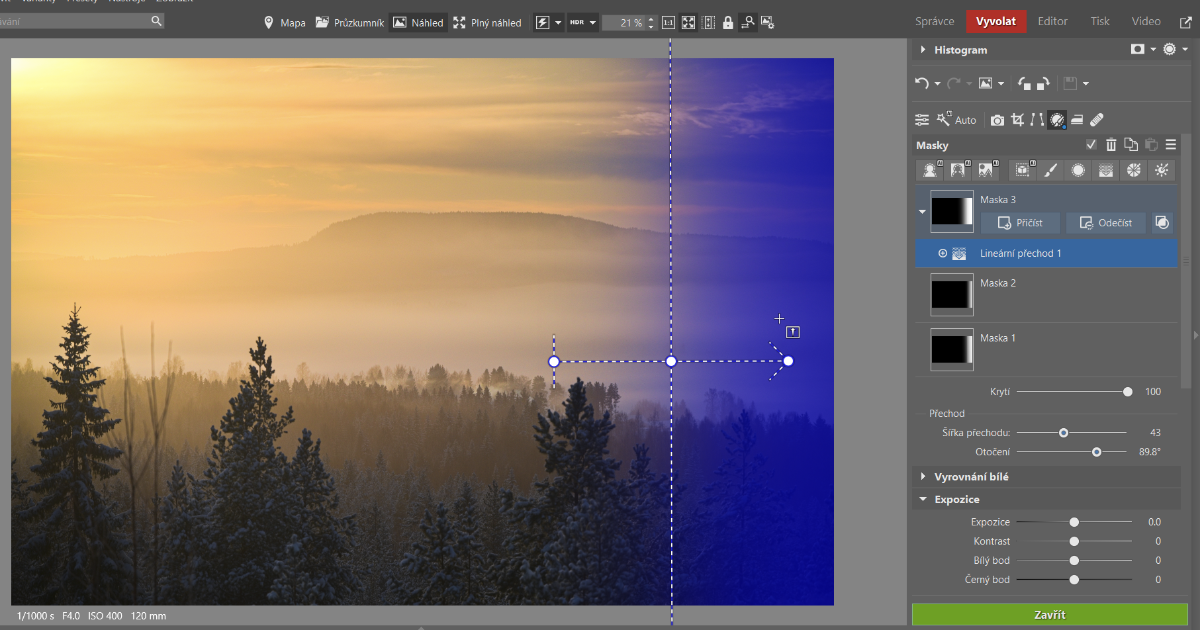This screenshot has height=630, width=1200.
Task: Add a radial gradient mask
Action: point(1078,171)
